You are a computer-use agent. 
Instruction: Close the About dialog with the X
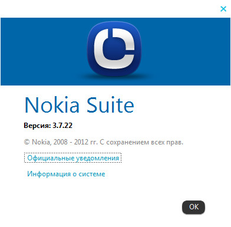click(x=223, y=9)
